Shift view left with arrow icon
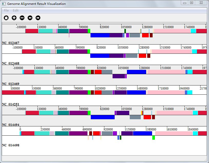Screen dimensions: 209x163 [30, 18]
